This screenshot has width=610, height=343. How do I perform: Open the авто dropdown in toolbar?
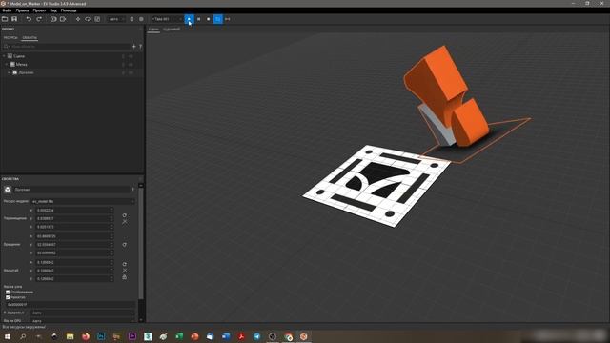tap(116, 19)
